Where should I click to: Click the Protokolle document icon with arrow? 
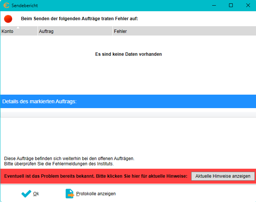[x=70, y=194]
